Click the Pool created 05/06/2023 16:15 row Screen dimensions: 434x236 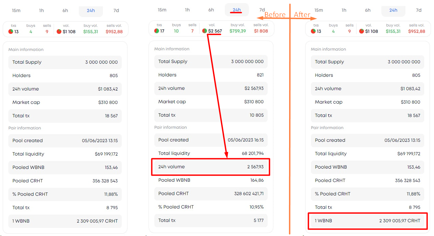pyautogui.click(x=211, y=140)
